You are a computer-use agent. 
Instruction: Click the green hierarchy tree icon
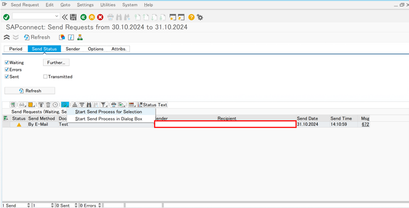click(80, 37)
